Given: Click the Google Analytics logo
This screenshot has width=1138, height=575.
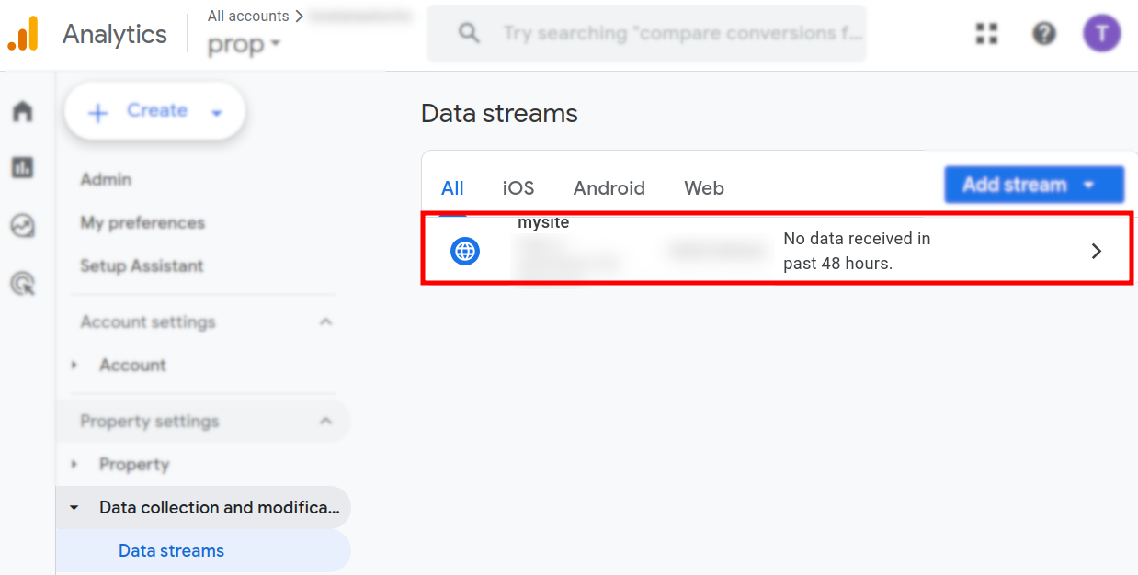Looking at the screenshot, I should (x=24, y=34).
